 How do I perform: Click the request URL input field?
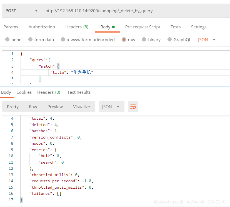tap(136, 11)
